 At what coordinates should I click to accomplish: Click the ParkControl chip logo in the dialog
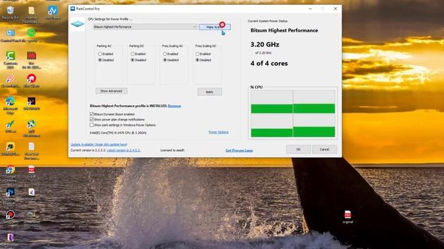coord(78,25)
